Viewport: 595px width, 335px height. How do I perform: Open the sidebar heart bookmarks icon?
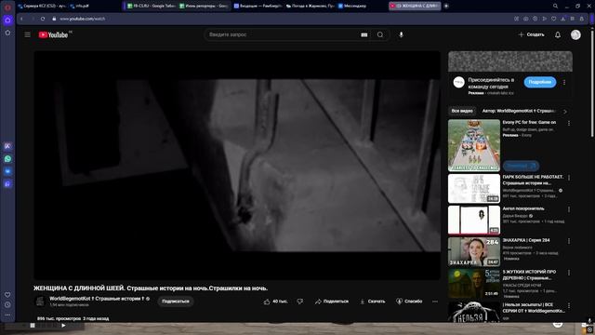7,295
